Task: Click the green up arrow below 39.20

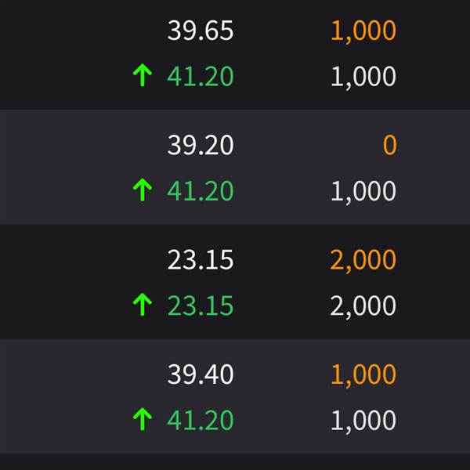Action: (x=143, y=190)
